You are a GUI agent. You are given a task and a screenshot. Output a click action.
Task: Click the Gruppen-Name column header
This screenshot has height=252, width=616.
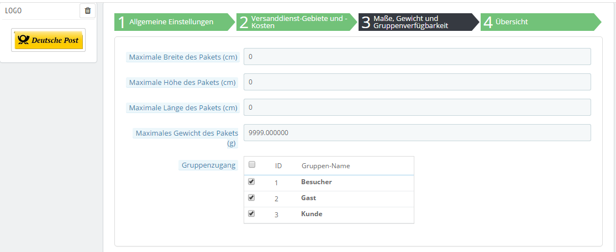pyautogui.click(x=325, y=165)
